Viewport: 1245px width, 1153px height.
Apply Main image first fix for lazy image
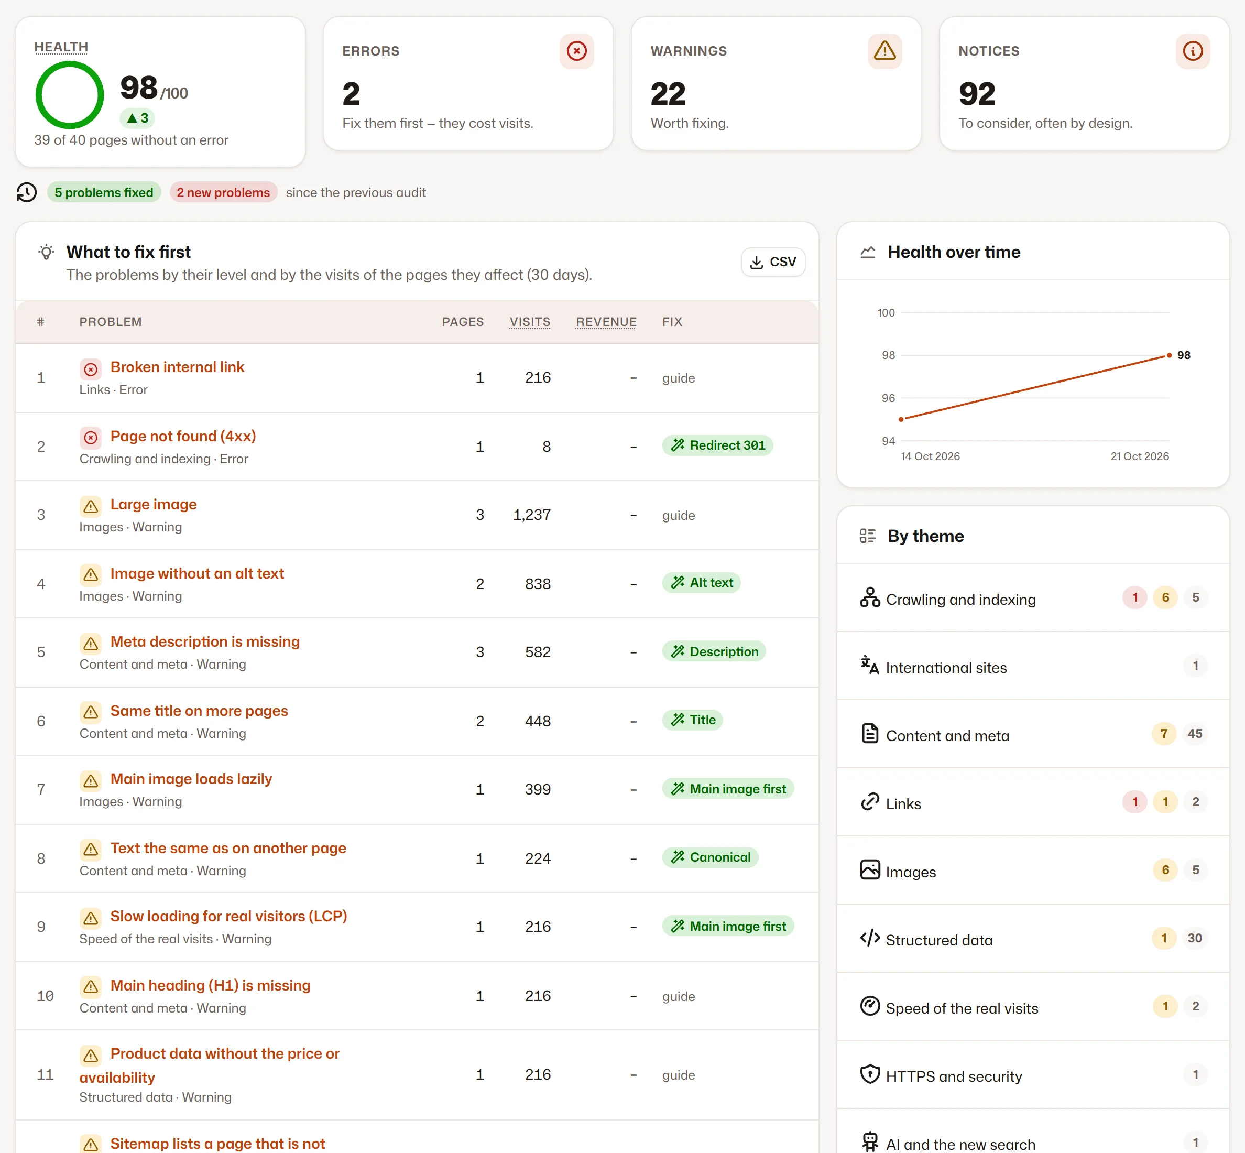(x=728, y=789)
